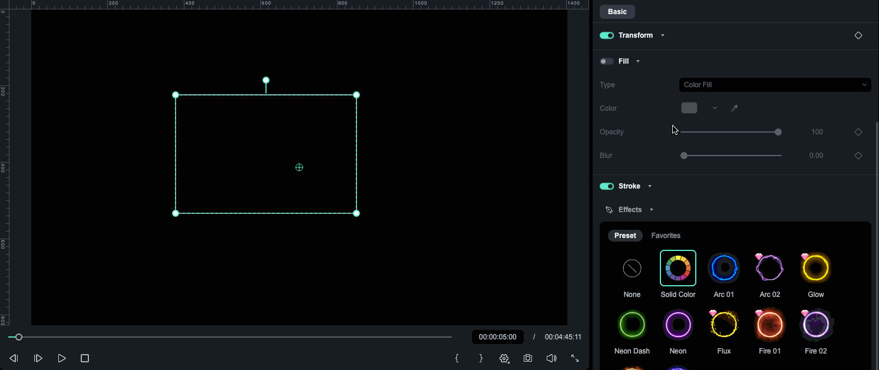
Task: Apply the Glow stroke preset
Action: 815,267
